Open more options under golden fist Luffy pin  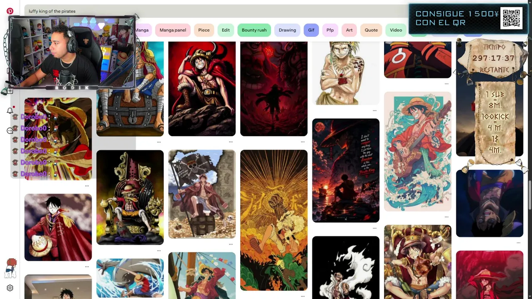303,296
